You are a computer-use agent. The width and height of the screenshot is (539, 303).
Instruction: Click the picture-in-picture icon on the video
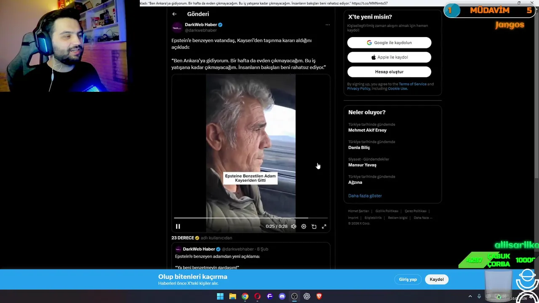click(314, 226)
